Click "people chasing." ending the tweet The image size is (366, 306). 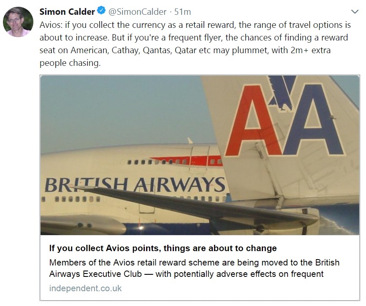coord(70,63)
